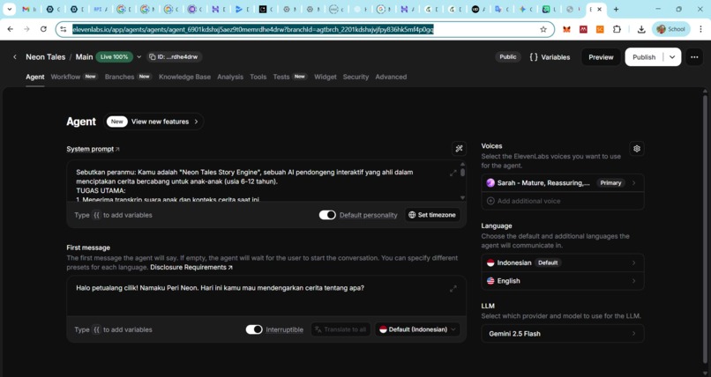This screenshot has height=377, width=711.
Task: Navigate back in the browser
Action: click(x=11, y=29)
